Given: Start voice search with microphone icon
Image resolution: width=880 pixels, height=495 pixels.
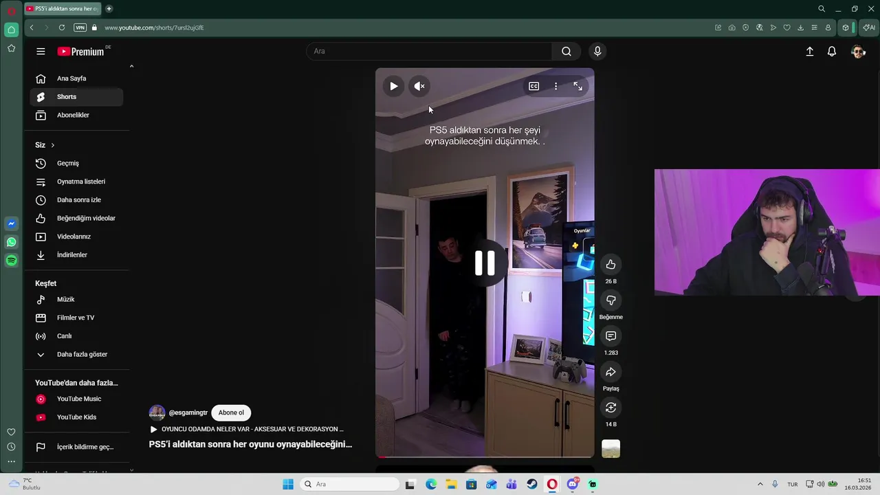Looking at the screenshot, I should tap(597, 52).
